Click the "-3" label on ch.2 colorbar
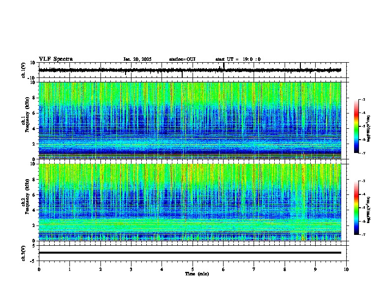390x302 pixels. click(363, 181)
